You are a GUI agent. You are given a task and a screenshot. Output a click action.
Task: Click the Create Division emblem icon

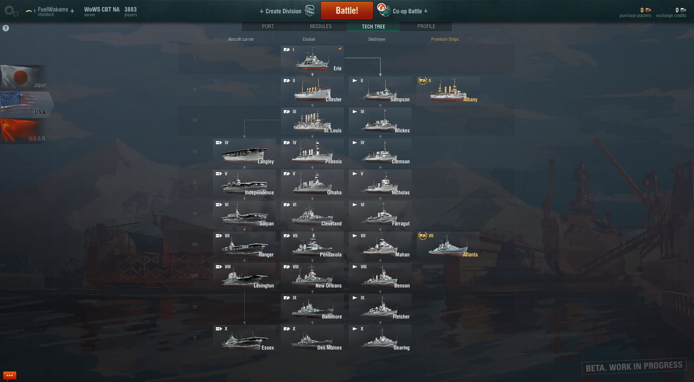tap(310, 11)
